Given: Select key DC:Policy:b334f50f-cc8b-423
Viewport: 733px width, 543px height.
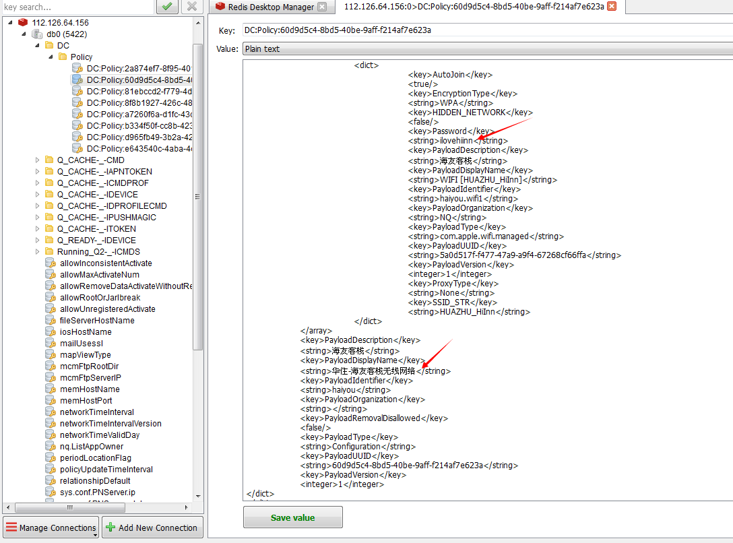Looking at the screenshot, I should [139, 126].
